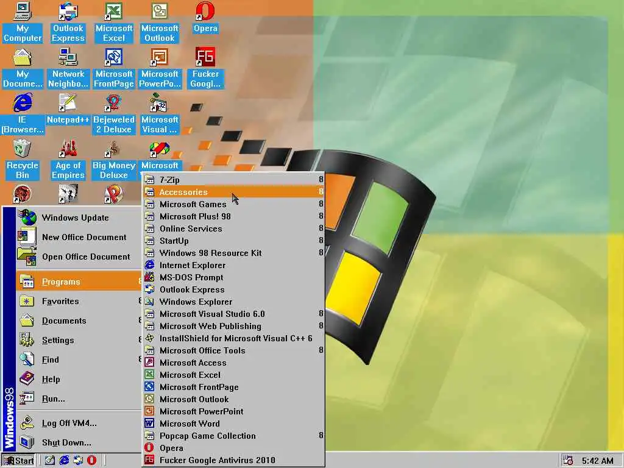The width and height of the screenshot is (624, 468).
Task: Launch Opera from Programs menu
Action: click(x=233, y=448)
